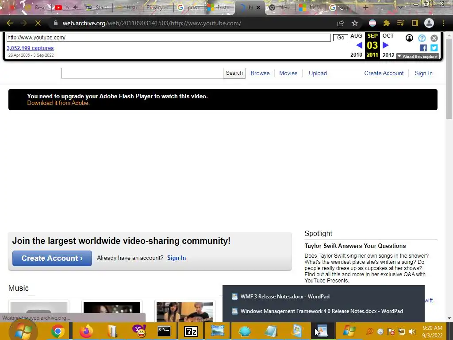Click the network tray icon
The width and height of the screenshot is (453, 340).
402,332
